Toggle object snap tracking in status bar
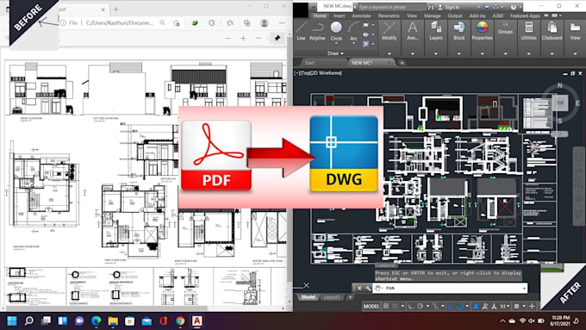The image size is (586, 330). [451, 306]
